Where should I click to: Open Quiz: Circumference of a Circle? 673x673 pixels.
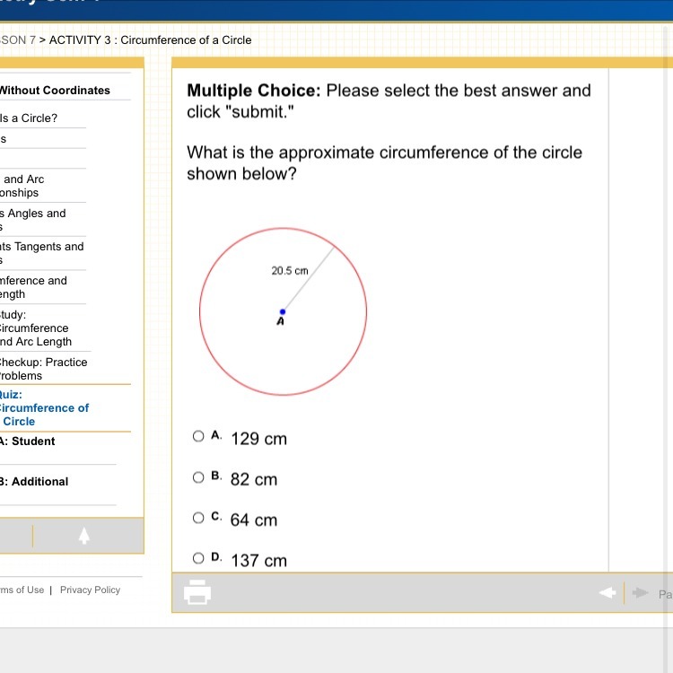[44, 407]
